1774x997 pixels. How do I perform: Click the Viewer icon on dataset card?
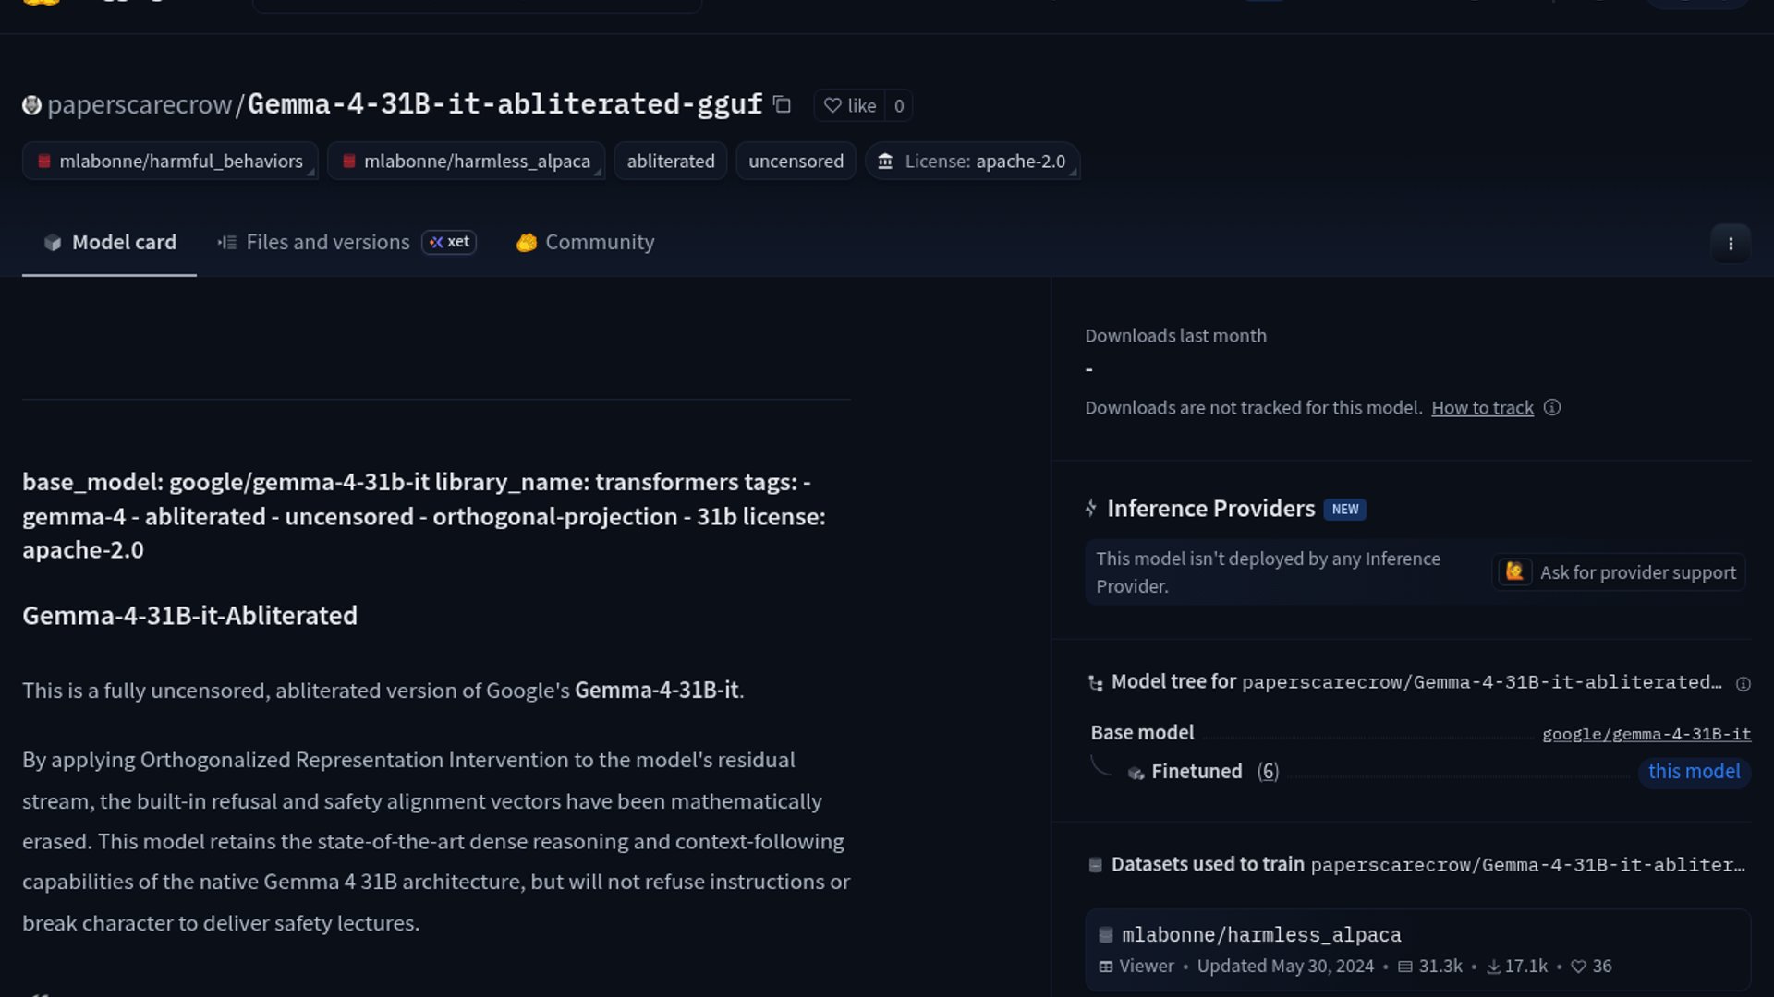[1106, 967]
